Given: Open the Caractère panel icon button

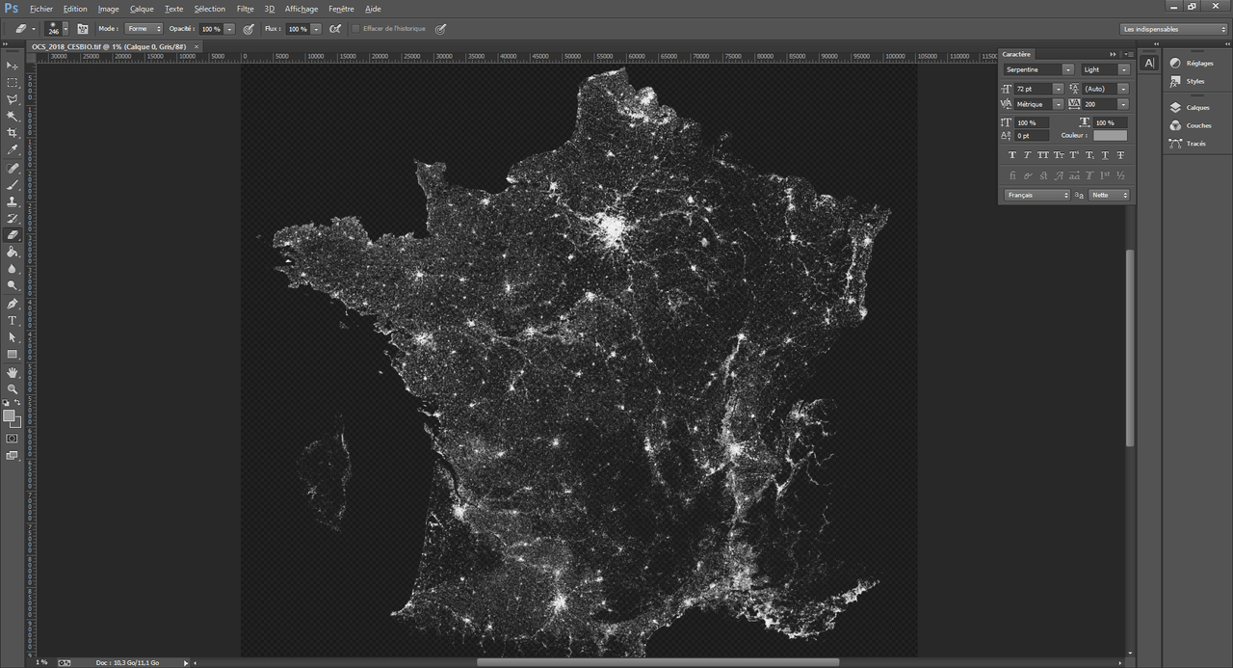Looking at the screenshot, I should [1149, 63].
